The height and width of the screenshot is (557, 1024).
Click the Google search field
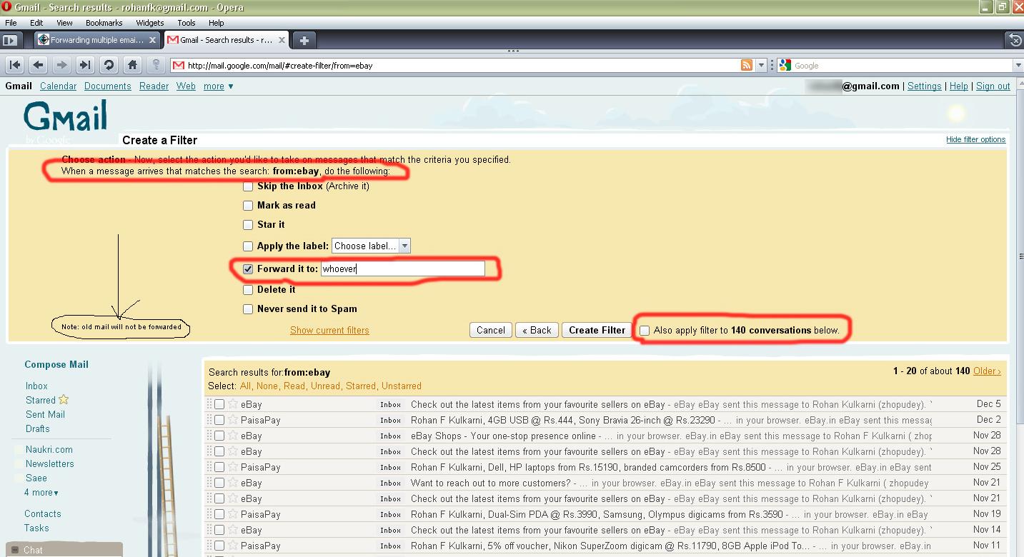[903, 65]
